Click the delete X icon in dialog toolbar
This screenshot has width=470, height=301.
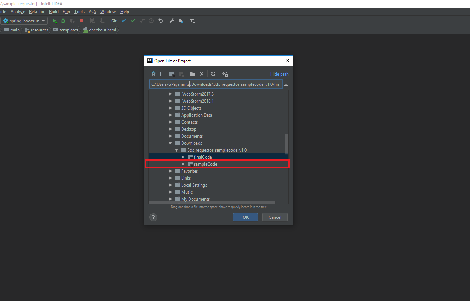click(x=202, y=74)
